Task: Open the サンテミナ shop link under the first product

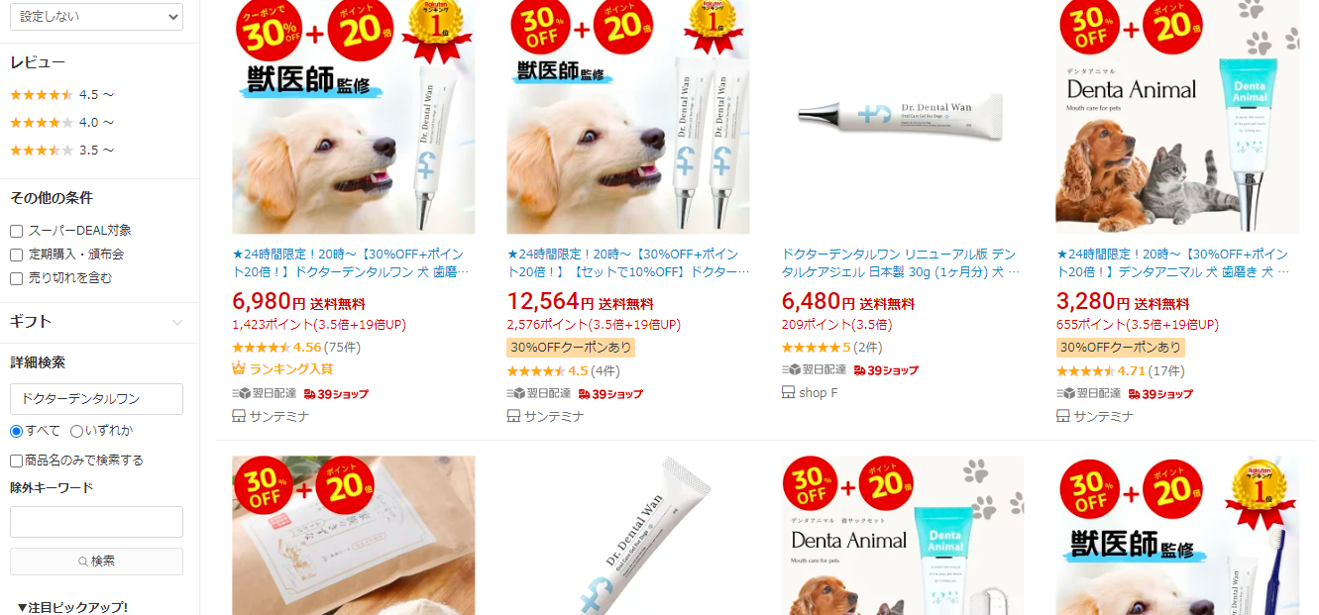Action: click(x=279, y=417)
